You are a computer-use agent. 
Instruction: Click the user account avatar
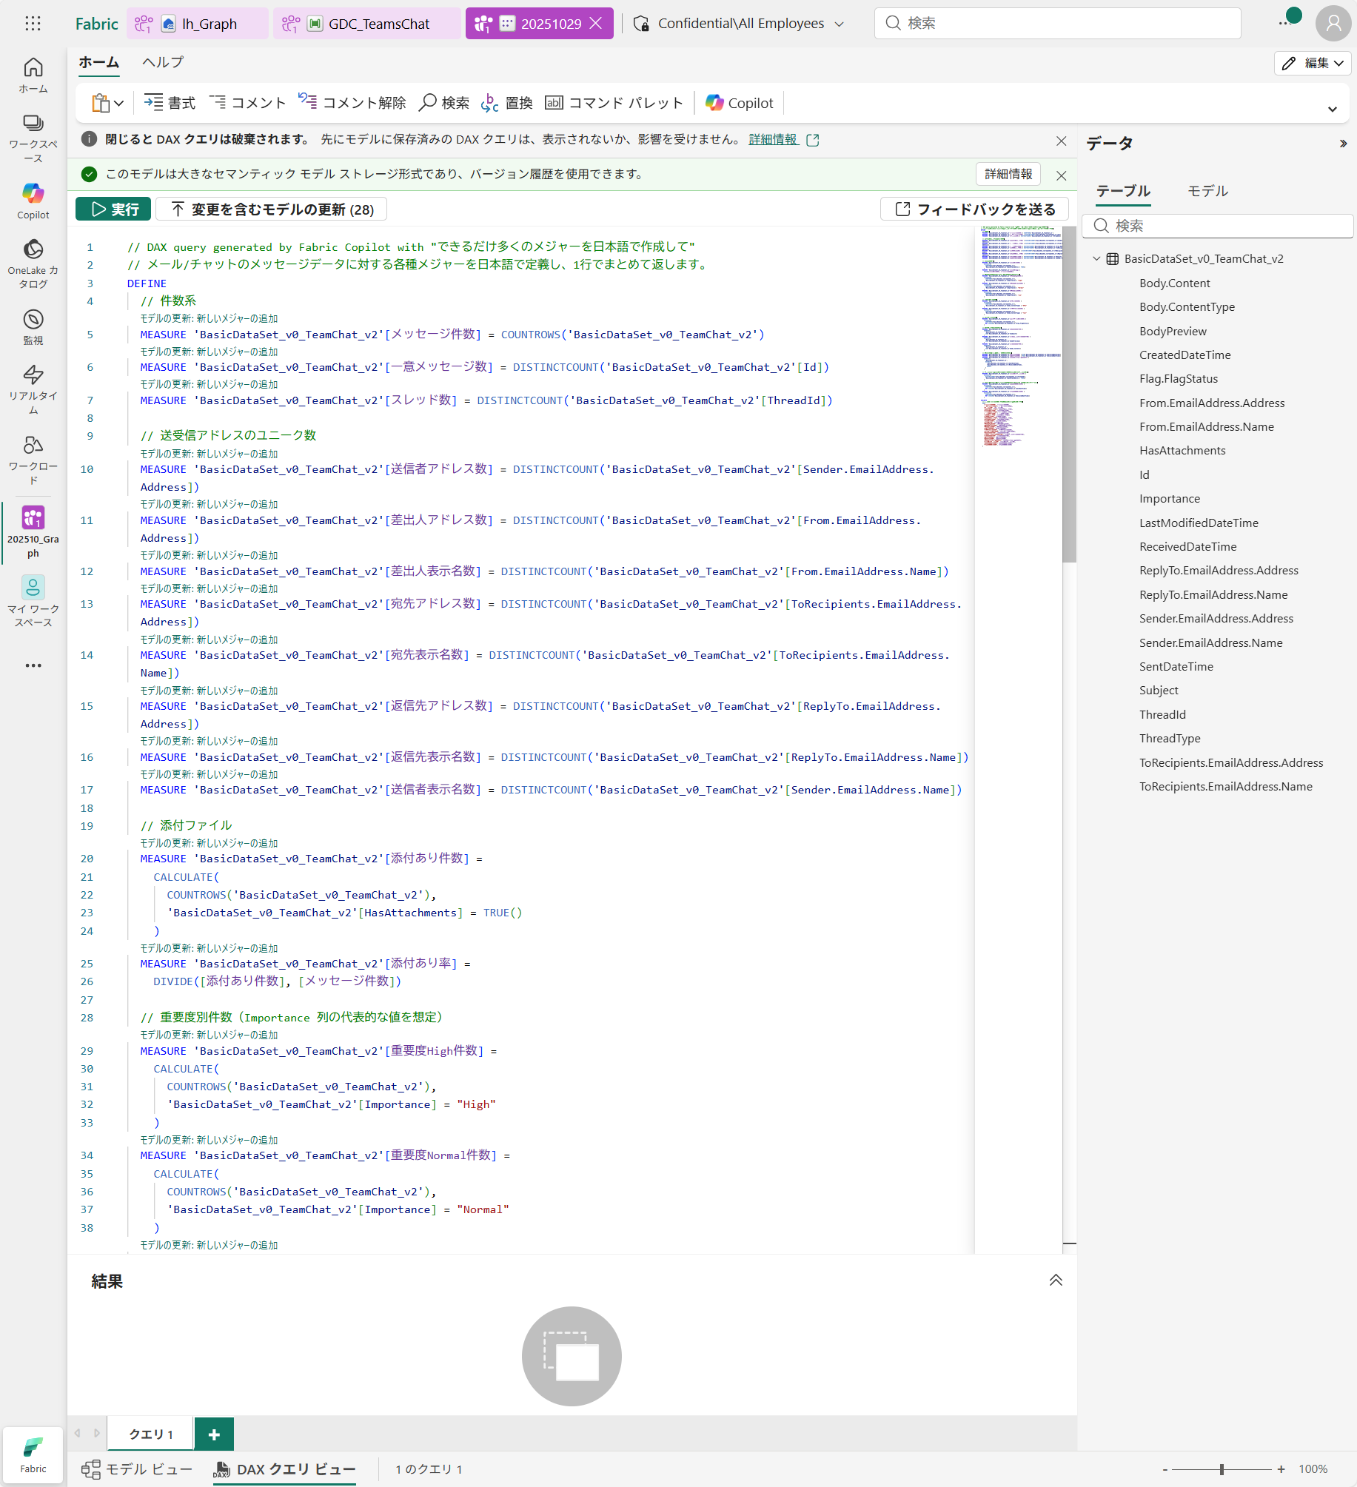[1333, 24]
